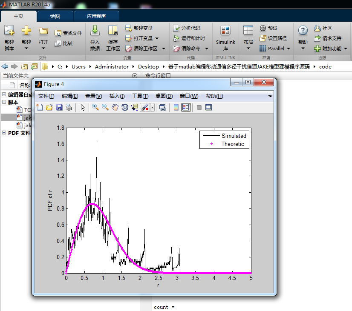352x311 pixels.
Task: Toggle the Insert Legend button
Action: 186,107
